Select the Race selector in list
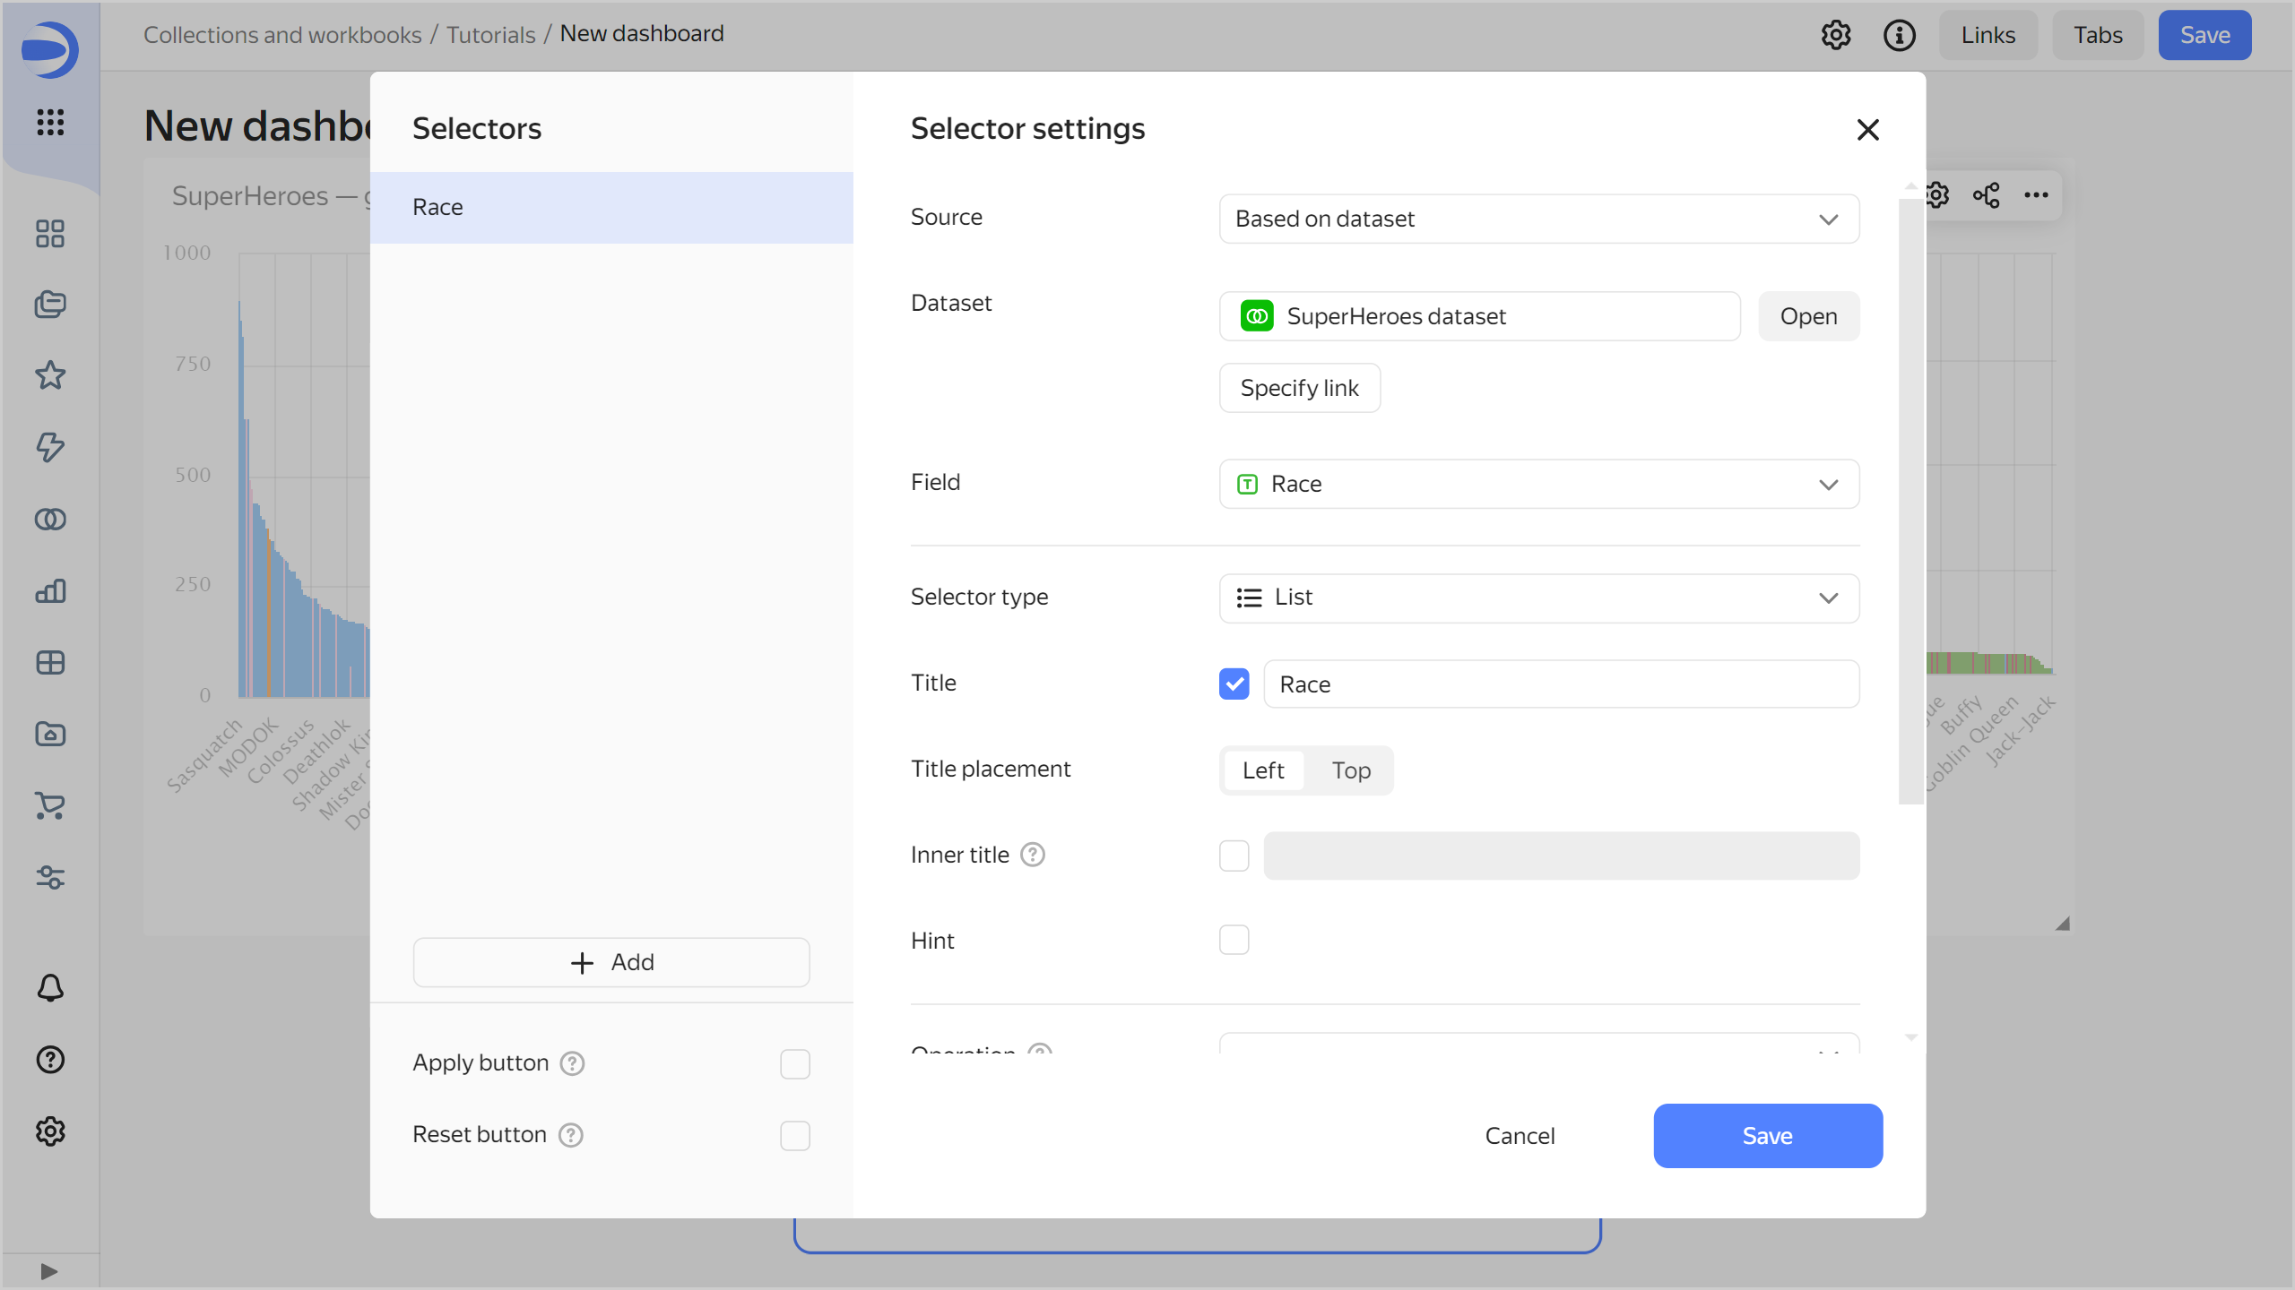 [611, 207]
